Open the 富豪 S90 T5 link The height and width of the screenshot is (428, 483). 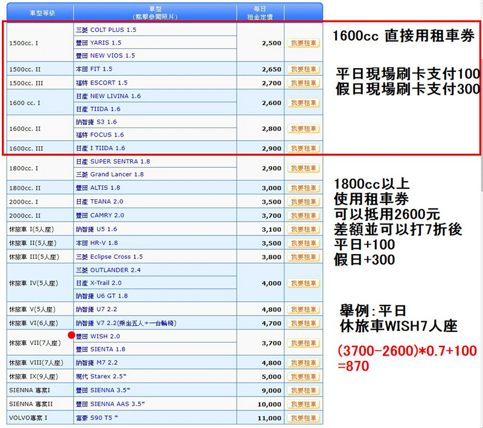point(97,418)
